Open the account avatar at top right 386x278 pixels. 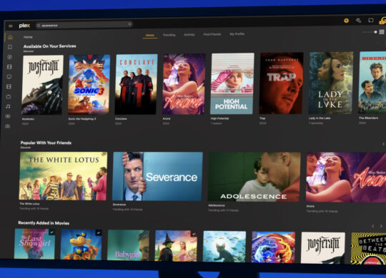tap(382, 21)
